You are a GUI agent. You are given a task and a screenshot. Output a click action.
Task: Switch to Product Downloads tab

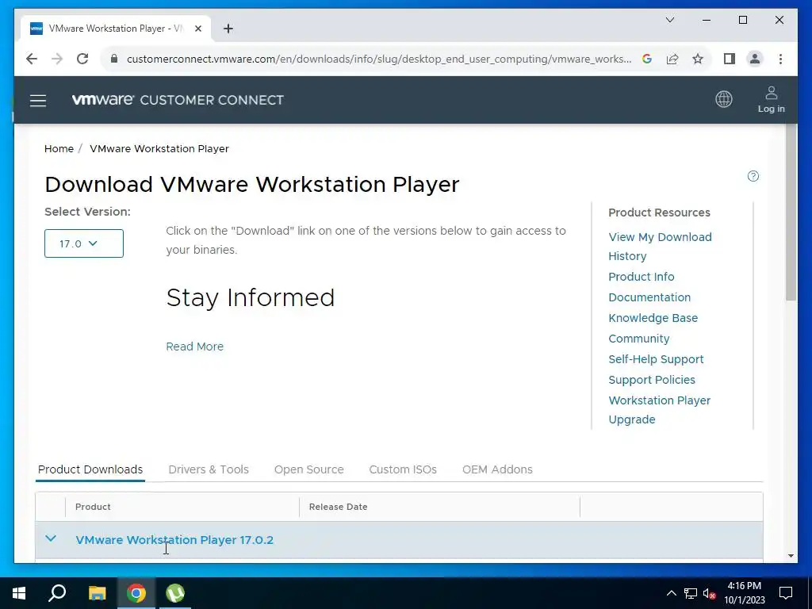(90, 469)
